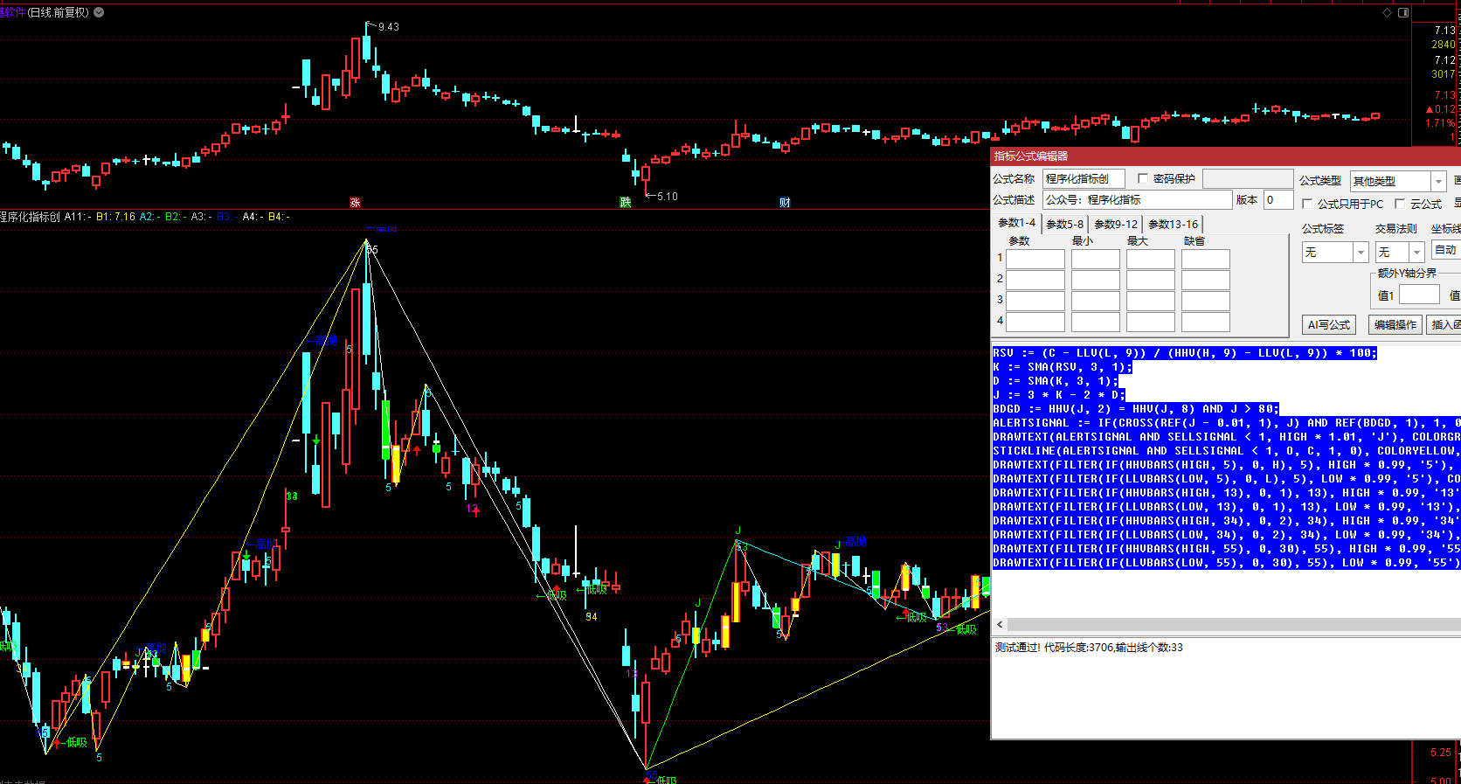Click the 9.43 high price label

click(x=388, y=27)
